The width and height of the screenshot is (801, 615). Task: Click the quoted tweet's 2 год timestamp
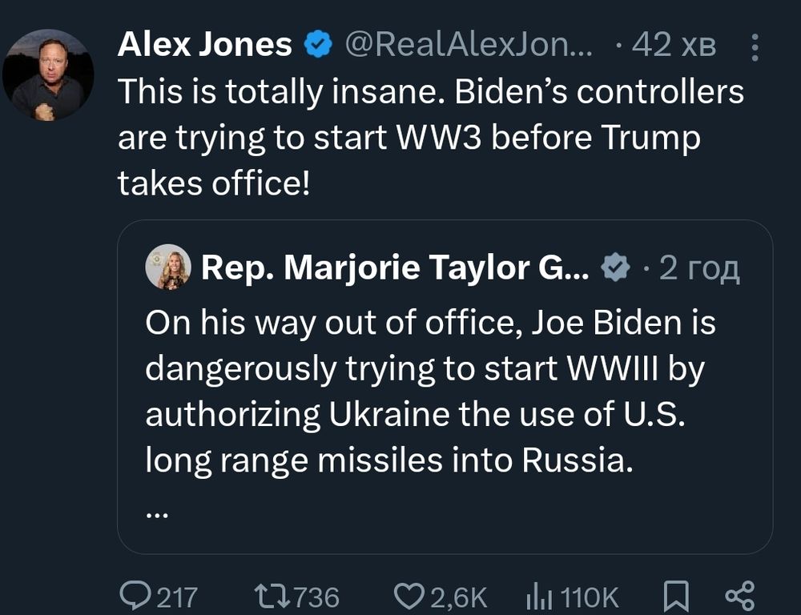pos(698,268)
